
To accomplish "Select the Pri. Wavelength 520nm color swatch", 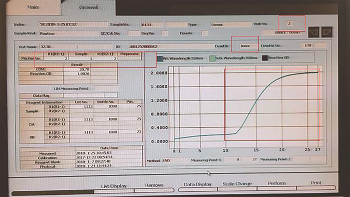I will tap(160, 58).
